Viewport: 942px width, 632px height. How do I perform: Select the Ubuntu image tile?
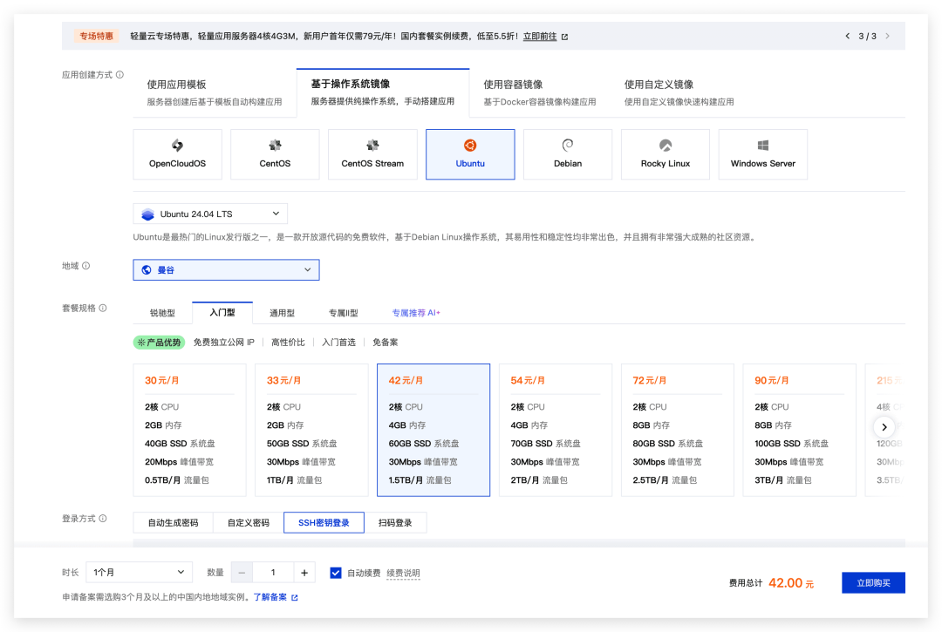tap(470, 154)
